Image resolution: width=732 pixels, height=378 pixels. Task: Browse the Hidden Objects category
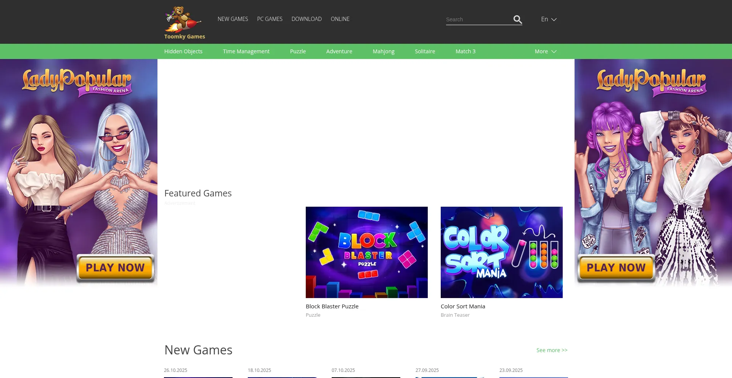[x=183, y=51]
